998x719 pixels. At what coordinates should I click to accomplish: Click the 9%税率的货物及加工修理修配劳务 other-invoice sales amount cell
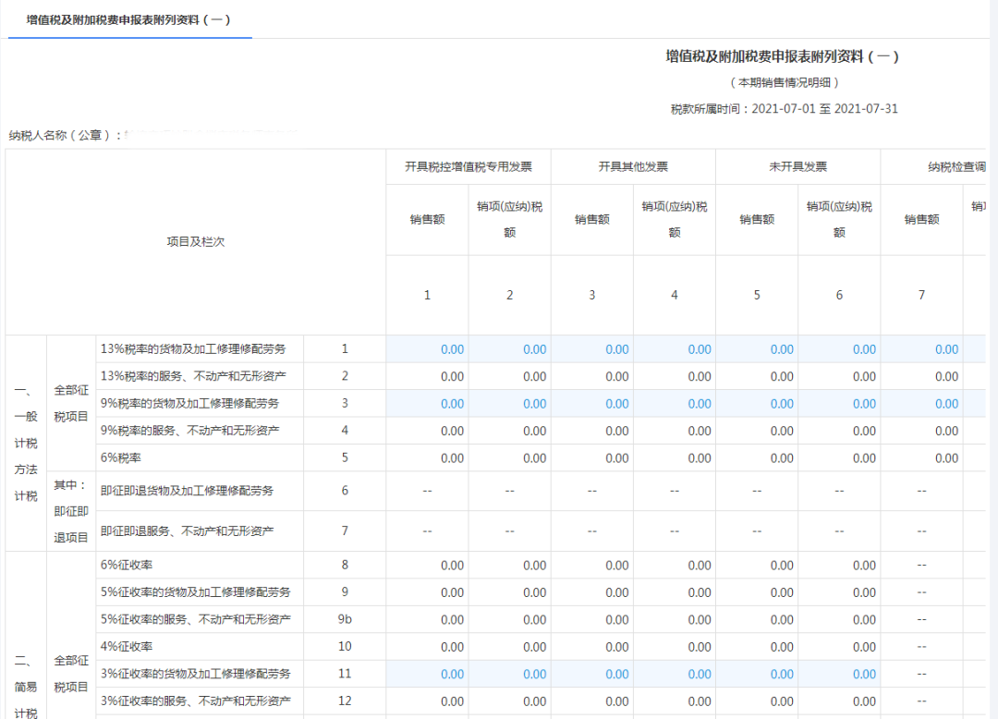click(592, 404)
